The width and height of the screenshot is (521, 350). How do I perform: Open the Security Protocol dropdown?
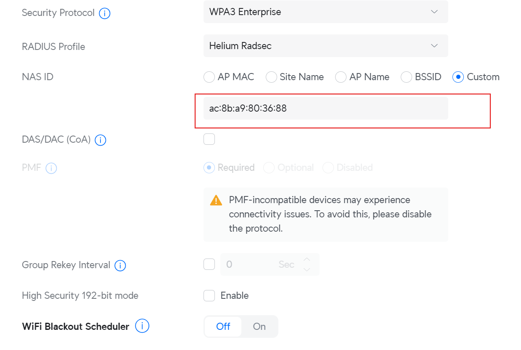(325, 12)
